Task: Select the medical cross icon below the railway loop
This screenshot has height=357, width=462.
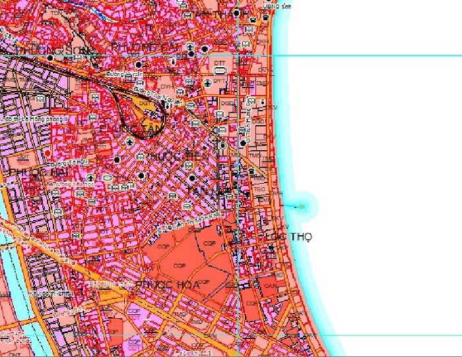Action: (129, 142)
